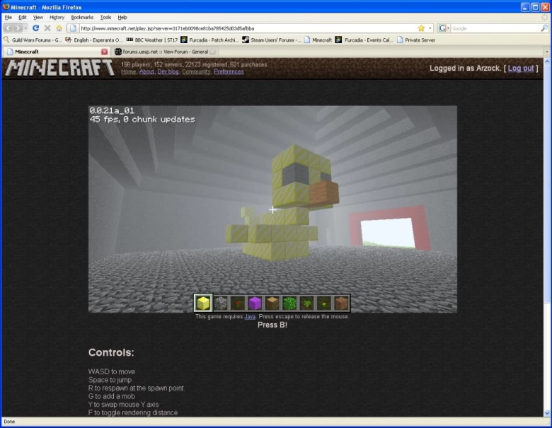Image resolution: width=552 pixels, height=428 pixels.
Task: Stop loading the page
Action: tap(47, 28)
